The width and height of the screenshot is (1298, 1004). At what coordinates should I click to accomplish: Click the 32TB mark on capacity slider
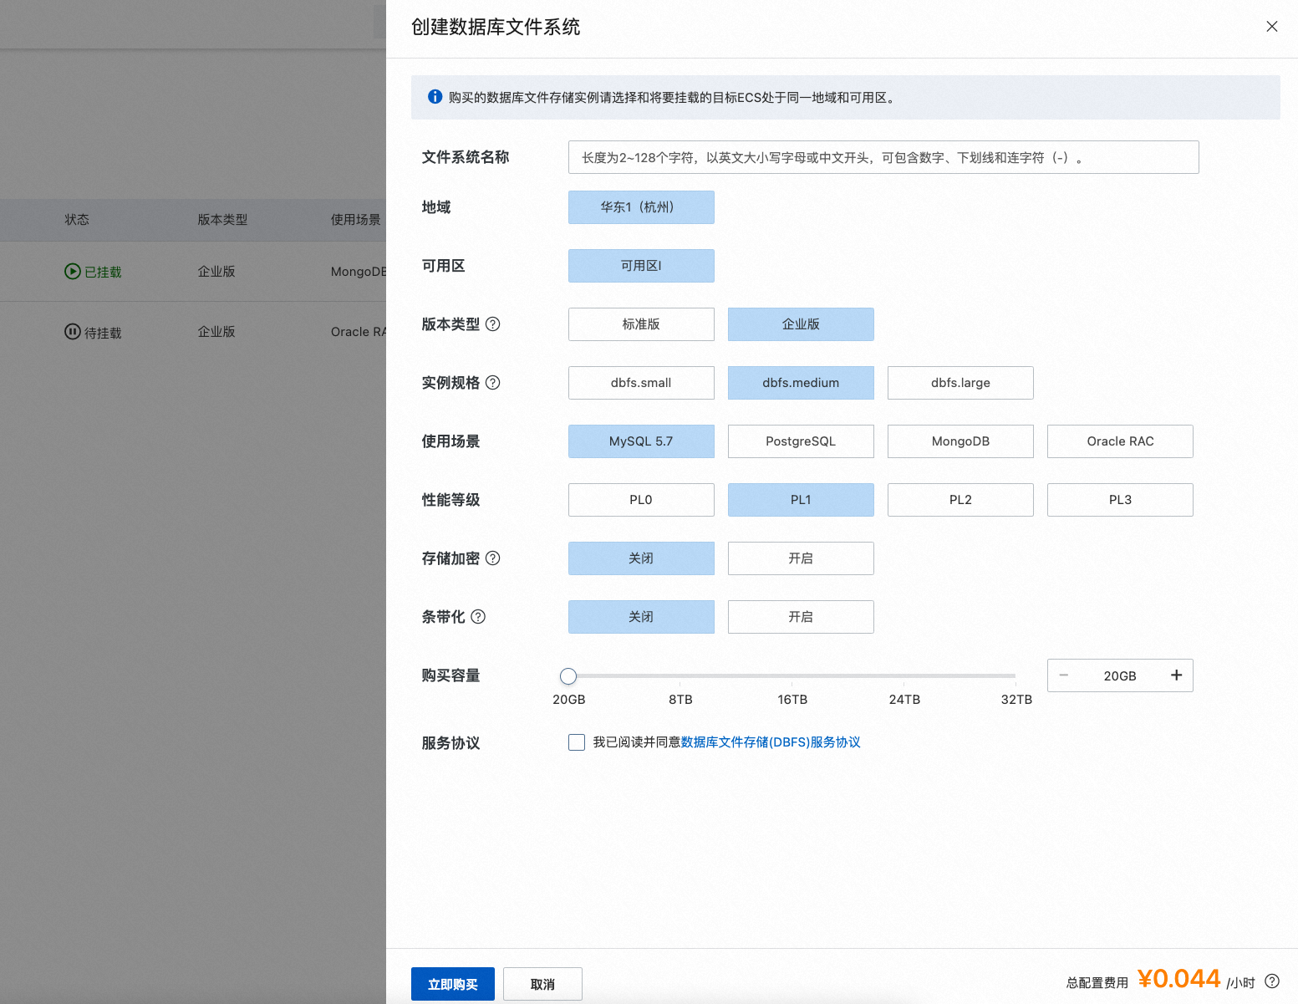[x=1016, y=699]
